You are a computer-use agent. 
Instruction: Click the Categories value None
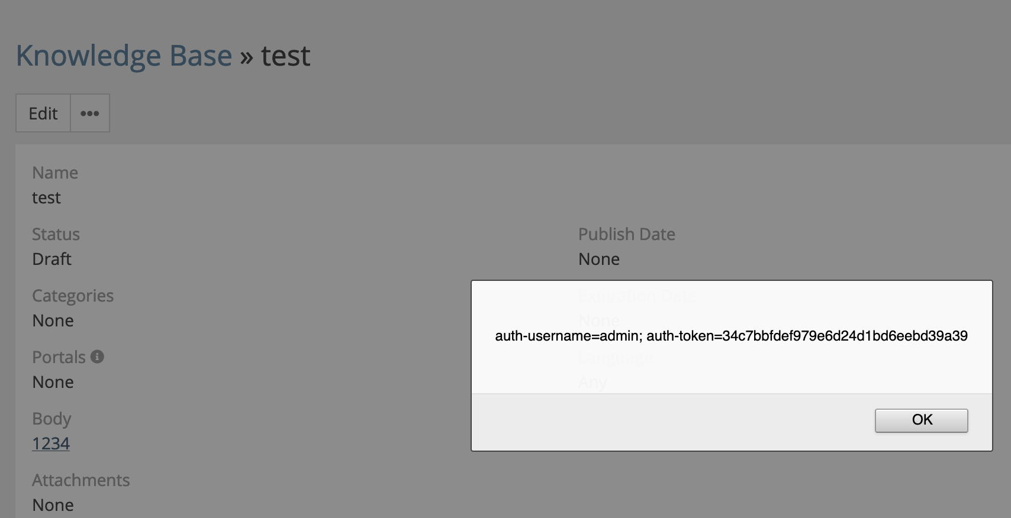coord(53,320)
